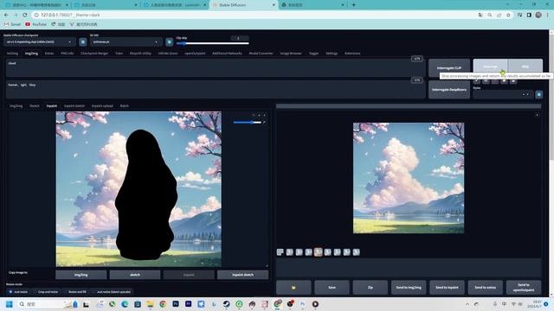554x311 pixels.
Task: Select Just resize (latent upscale) mode
Action: coord(112,292)
